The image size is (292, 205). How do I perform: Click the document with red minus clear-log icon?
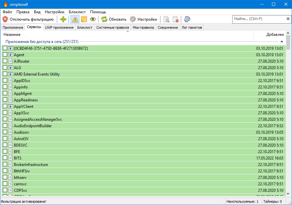[176, 19]
